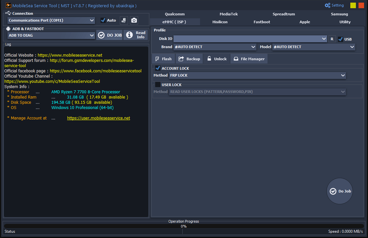Click the File Manager icon
368x238 pixels.
(236, 59)
